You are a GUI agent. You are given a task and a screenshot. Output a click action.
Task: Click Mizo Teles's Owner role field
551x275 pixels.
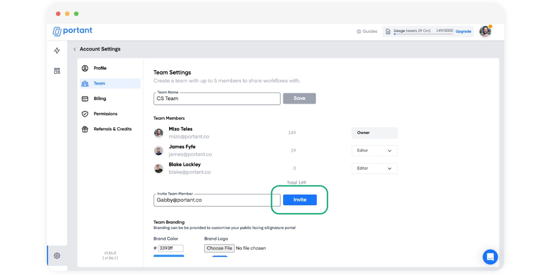374,133
